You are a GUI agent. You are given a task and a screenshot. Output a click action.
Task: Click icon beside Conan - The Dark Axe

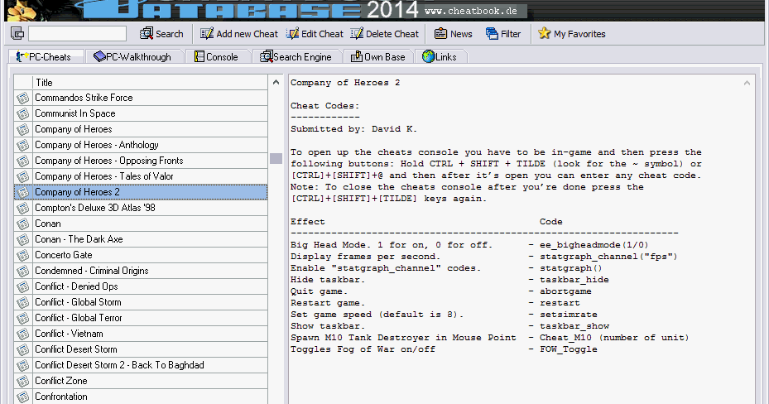[23, 239]
